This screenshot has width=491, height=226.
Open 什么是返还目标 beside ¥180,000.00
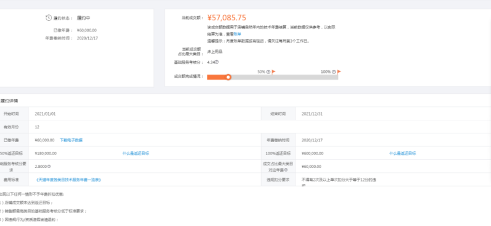coord(136,153)
